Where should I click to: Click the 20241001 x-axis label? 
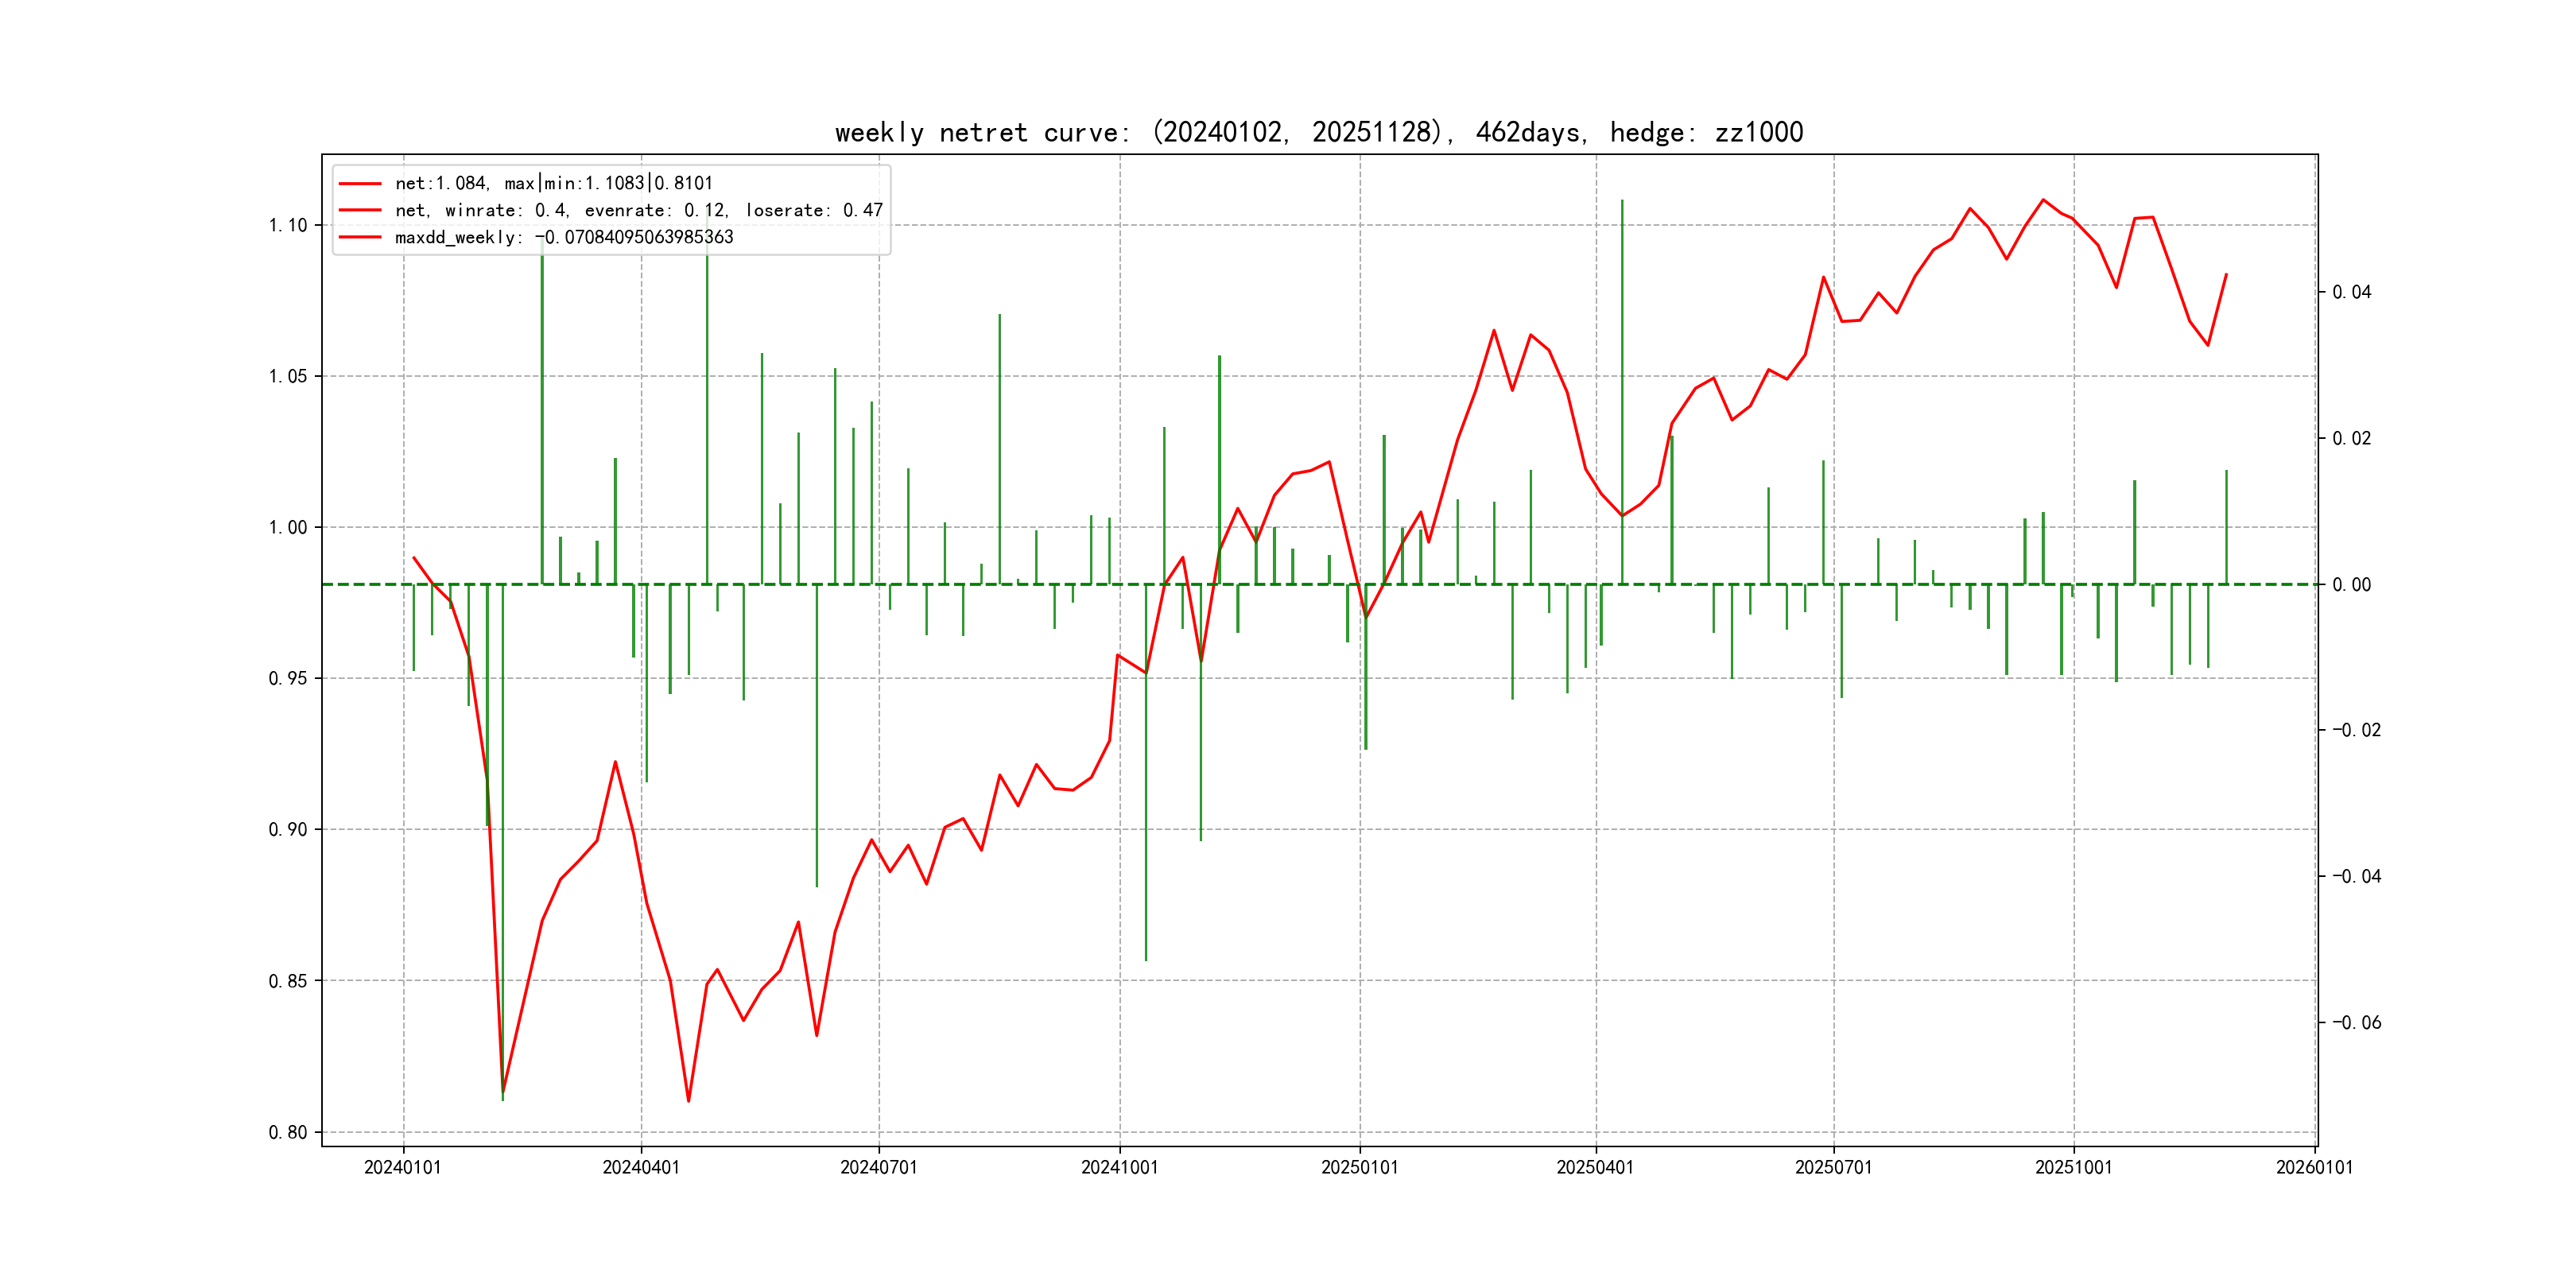click(x=1119, y=1168)
